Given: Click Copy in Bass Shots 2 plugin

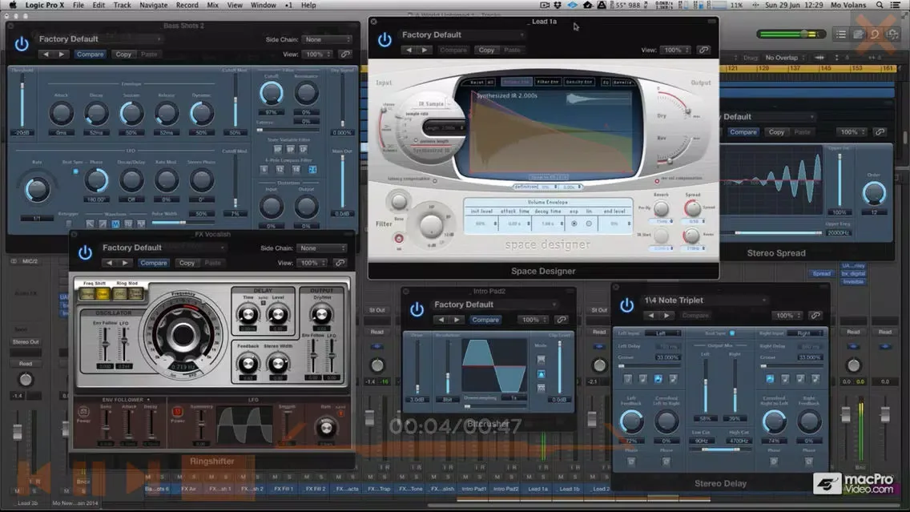Looking at the screenshot, I should (x=123, y=54).
